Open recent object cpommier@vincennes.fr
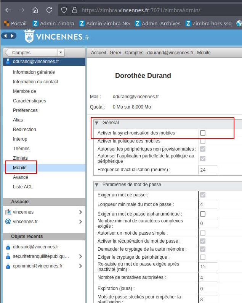This screenshot has height=303, width=242. click(x=38, y=266)
